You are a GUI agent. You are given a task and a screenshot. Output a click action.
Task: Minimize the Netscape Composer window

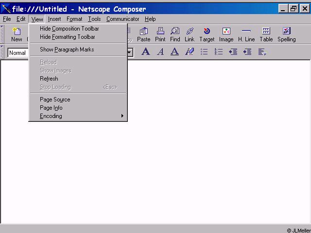point(283,9)
